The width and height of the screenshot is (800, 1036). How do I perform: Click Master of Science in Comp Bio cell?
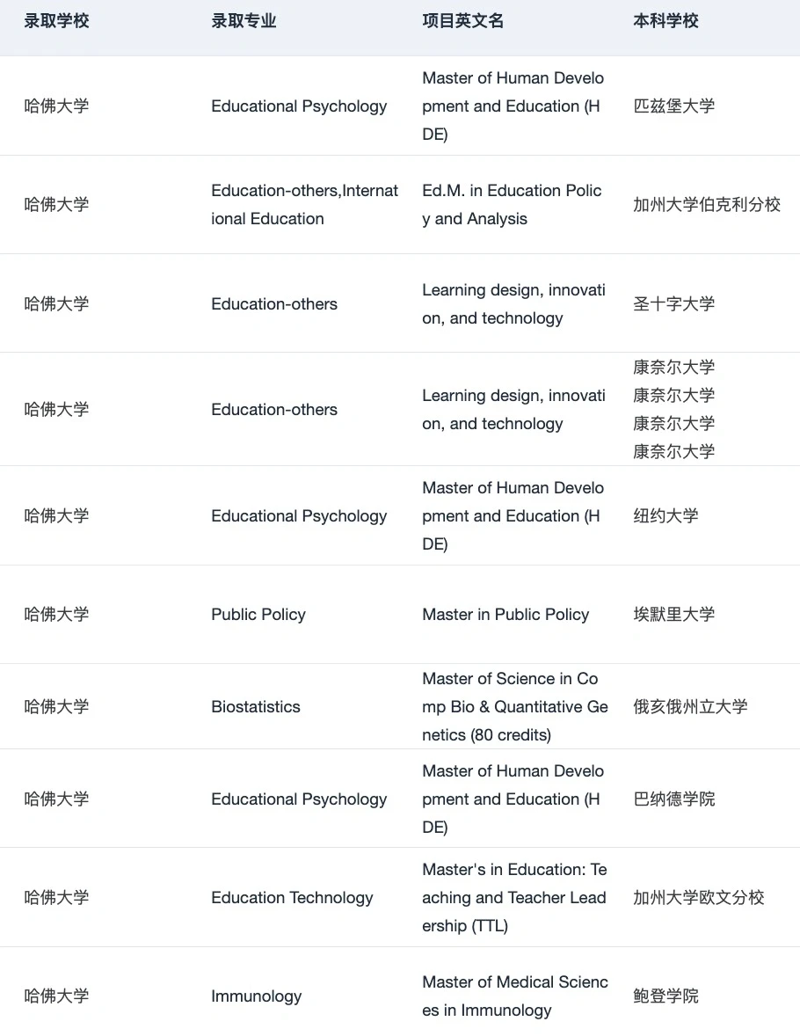pyautogui.click(x=515, y=707)
